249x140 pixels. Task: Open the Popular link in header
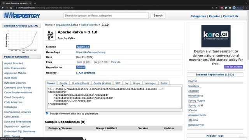pos(214,16)
